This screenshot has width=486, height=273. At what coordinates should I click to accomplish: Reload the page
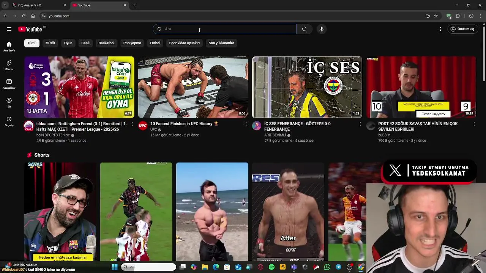(24, 16)
